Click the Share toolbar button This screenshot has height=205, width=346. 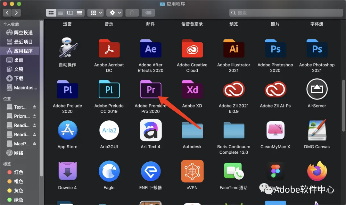132,13
